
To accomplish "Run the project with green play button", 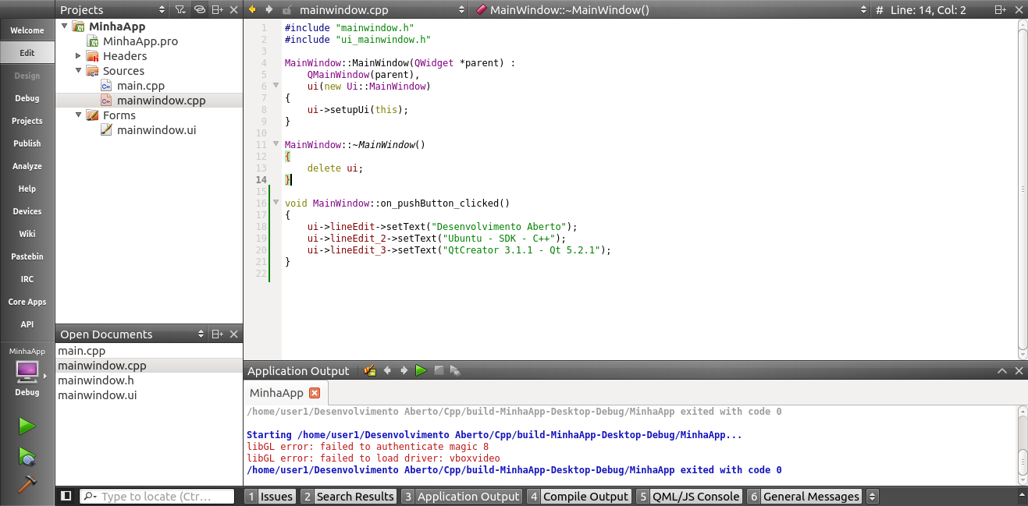I will (x=27, y=426).
